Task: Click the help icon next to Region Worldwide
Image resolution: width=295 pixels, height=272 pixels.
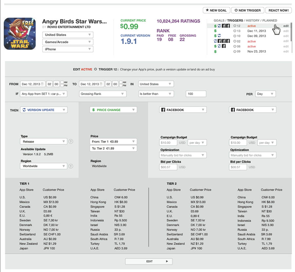Action: tap(70, 166)
